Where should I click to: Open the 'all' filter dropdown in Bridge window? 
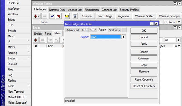coord(178,40)
